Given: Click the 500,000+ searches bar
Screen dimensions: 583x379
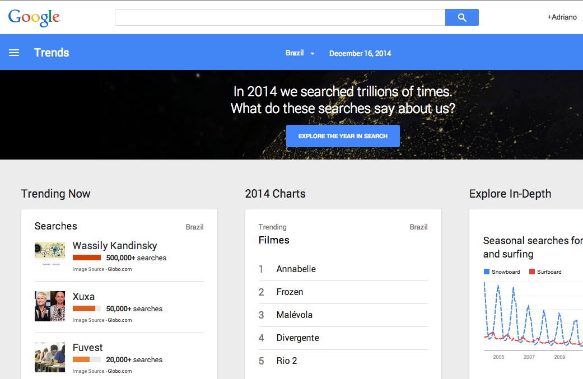Looking at the screenshot, I should click(87, 258).
